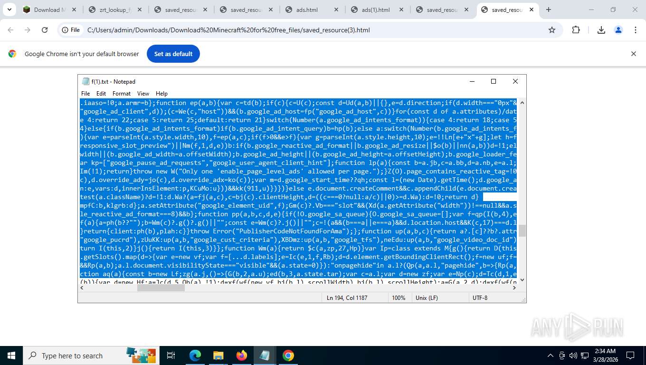
Task: Launch Microsoft Edge from the taskbar
Action: [x=195, y=355]
